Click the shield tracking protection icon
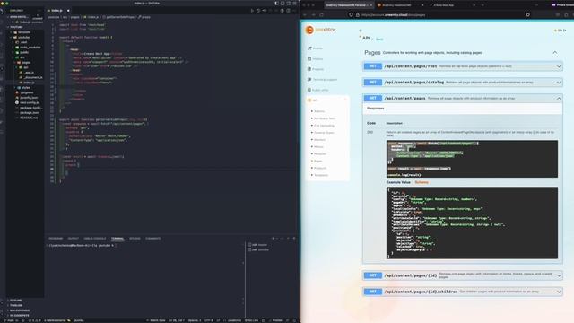 click(351, 15)
